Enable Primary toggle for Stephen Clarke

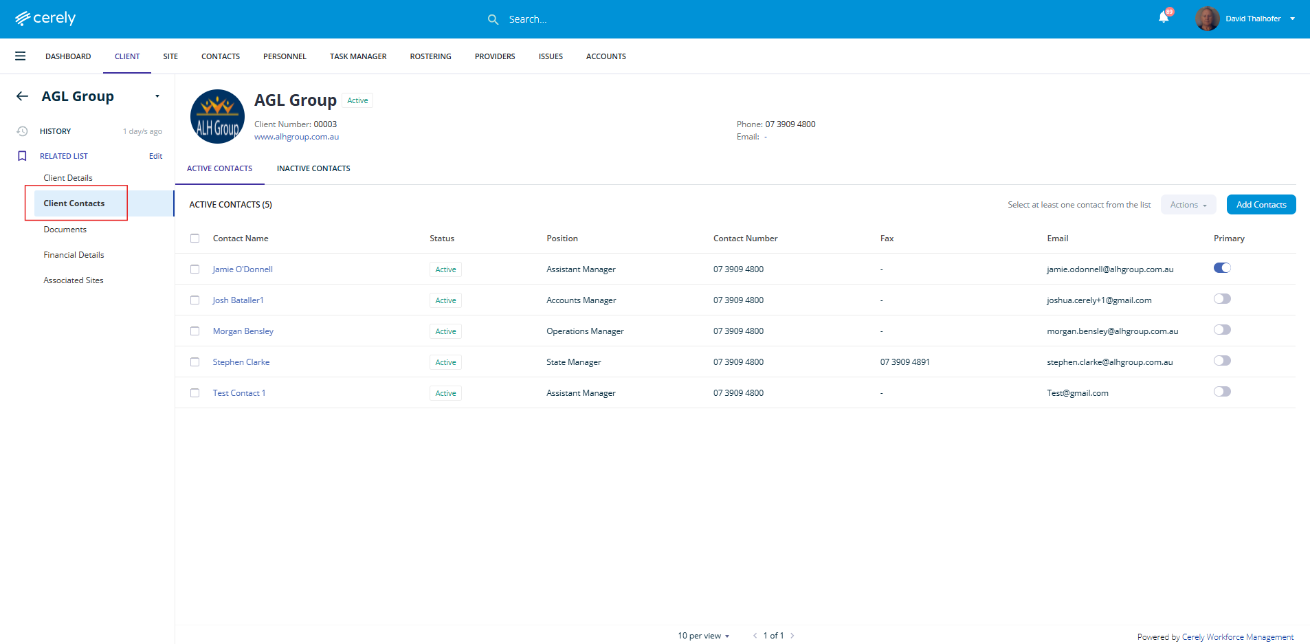pos(1222,361)
